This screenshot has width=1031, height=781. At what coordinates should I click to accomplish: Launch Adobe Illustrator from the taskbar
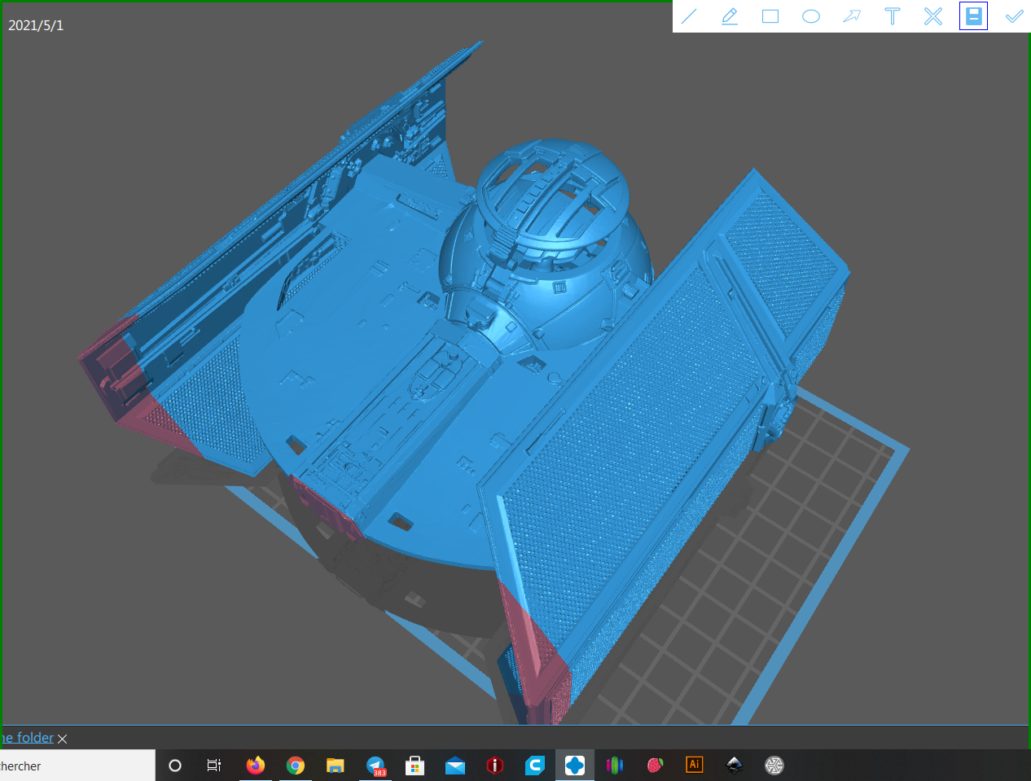(x=695, y=765)
